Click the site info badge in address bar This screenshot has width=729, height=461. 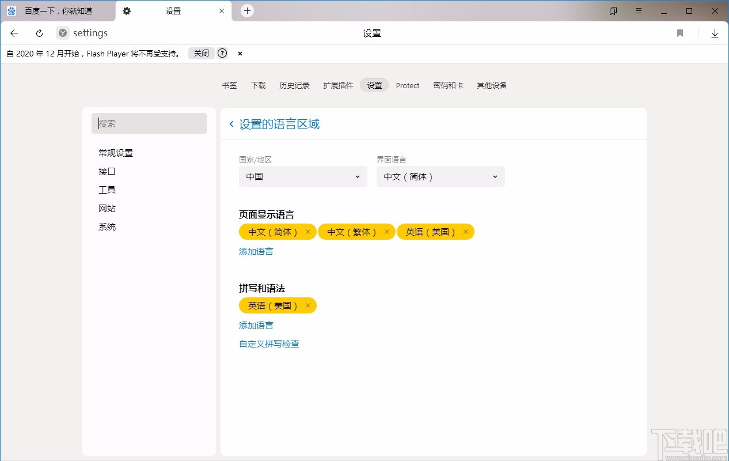62,33
